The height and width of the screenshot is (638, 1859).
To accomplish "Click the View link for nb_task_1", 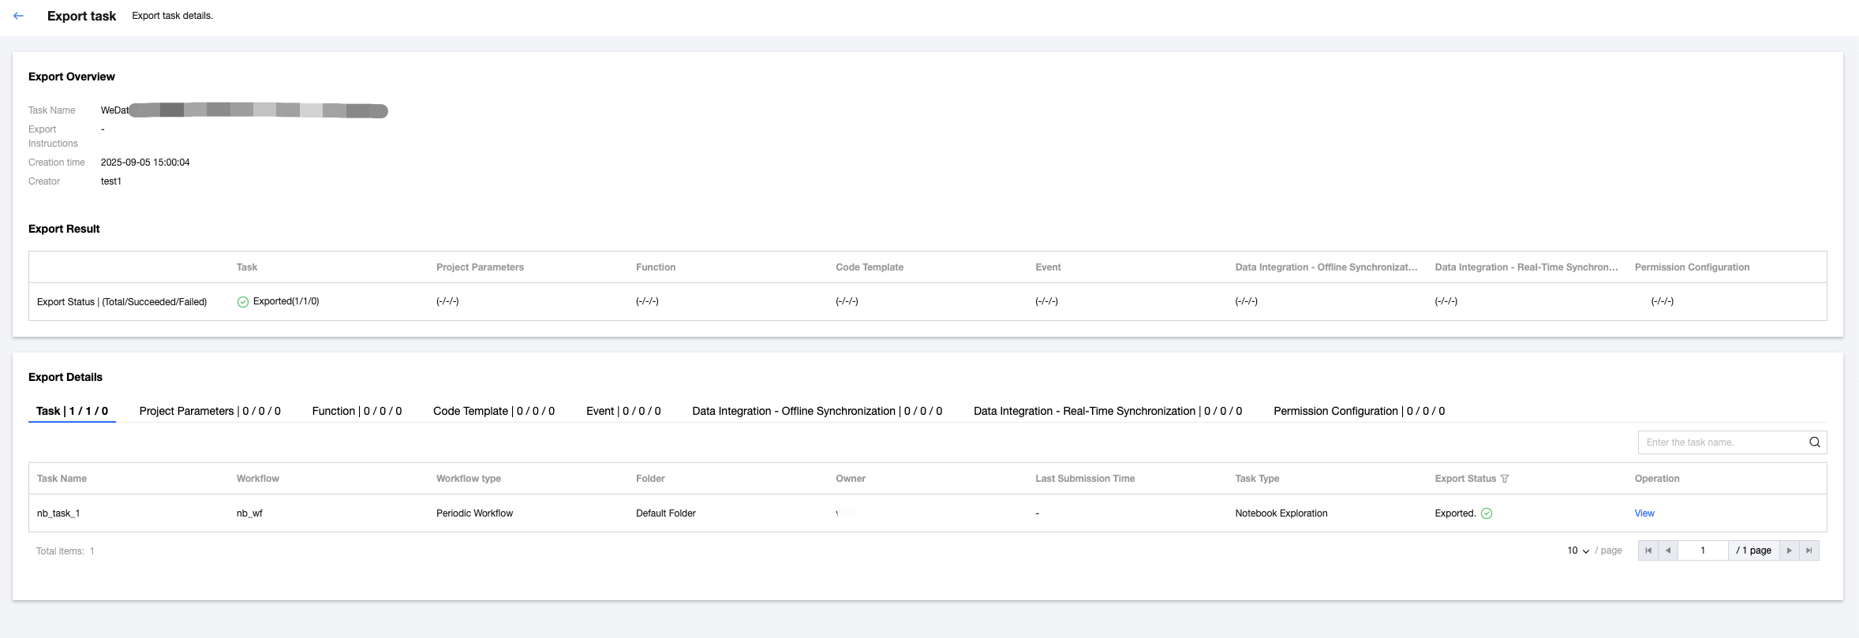I will pos(1644,513).
